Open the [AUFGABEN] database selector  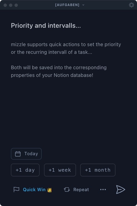pos(67,5)
